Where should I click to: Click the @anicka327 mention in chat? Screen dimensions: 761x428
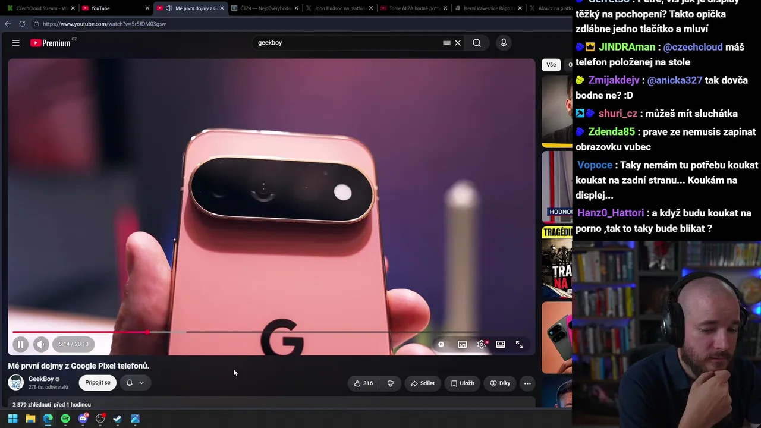pyautogui.click(x=675, y=80)
